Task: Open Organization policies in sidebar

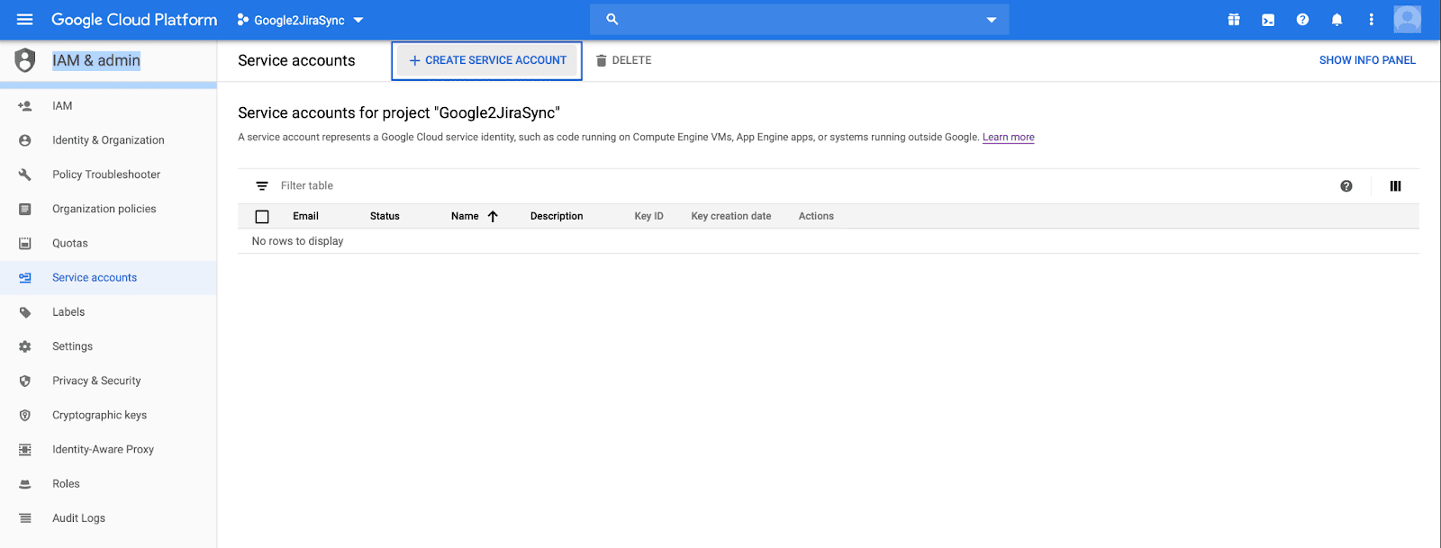Action: (x=108, y=209)
